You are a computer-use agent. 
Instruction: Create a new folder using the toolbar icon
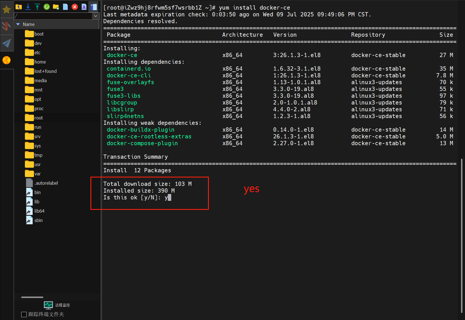point(56,7)
